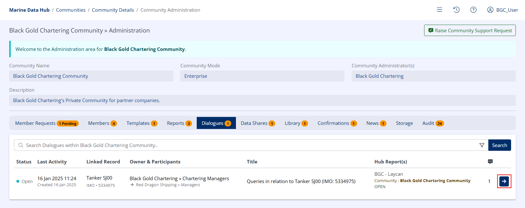Select the Templates tab

click(142, 123)
